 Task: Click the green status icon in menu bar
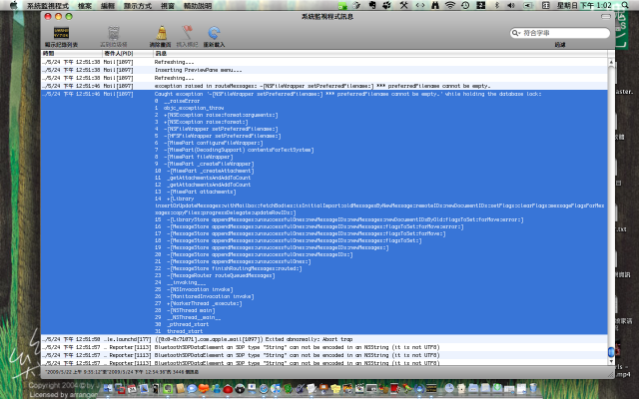[342, 6]
